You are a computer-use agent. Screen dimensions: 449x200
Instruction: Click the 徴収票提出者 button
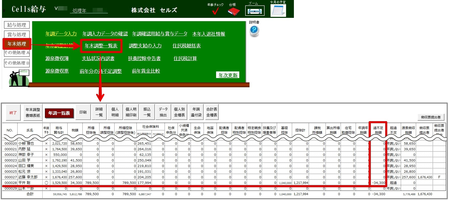pyautogui.click(x=431, y=117)
